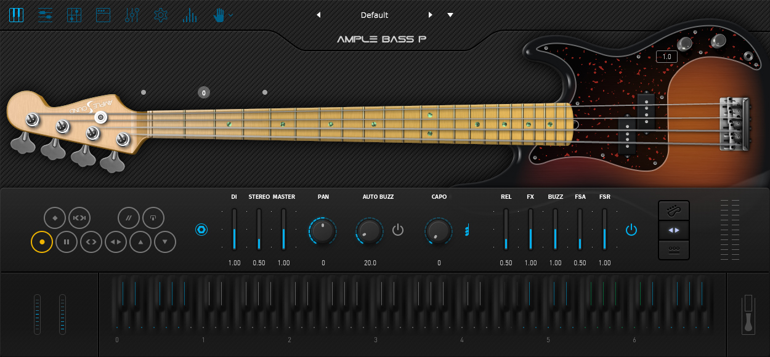Screen dimensions: 770x357
Task: Click the three-dot fret marker icon below arrows
Action: point(673,250)
